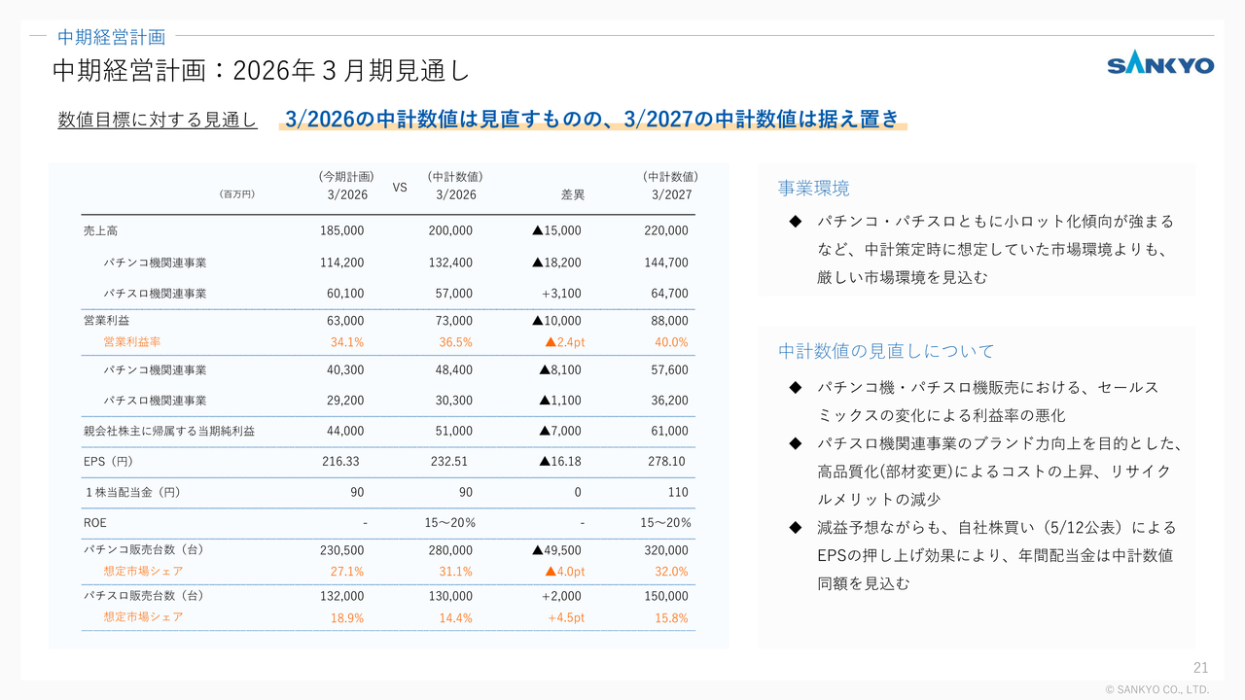Image resolution: width=1245 pixels, height=700 pixels.
Task: Click the value 60,100
Action: [x=345, y=294]
